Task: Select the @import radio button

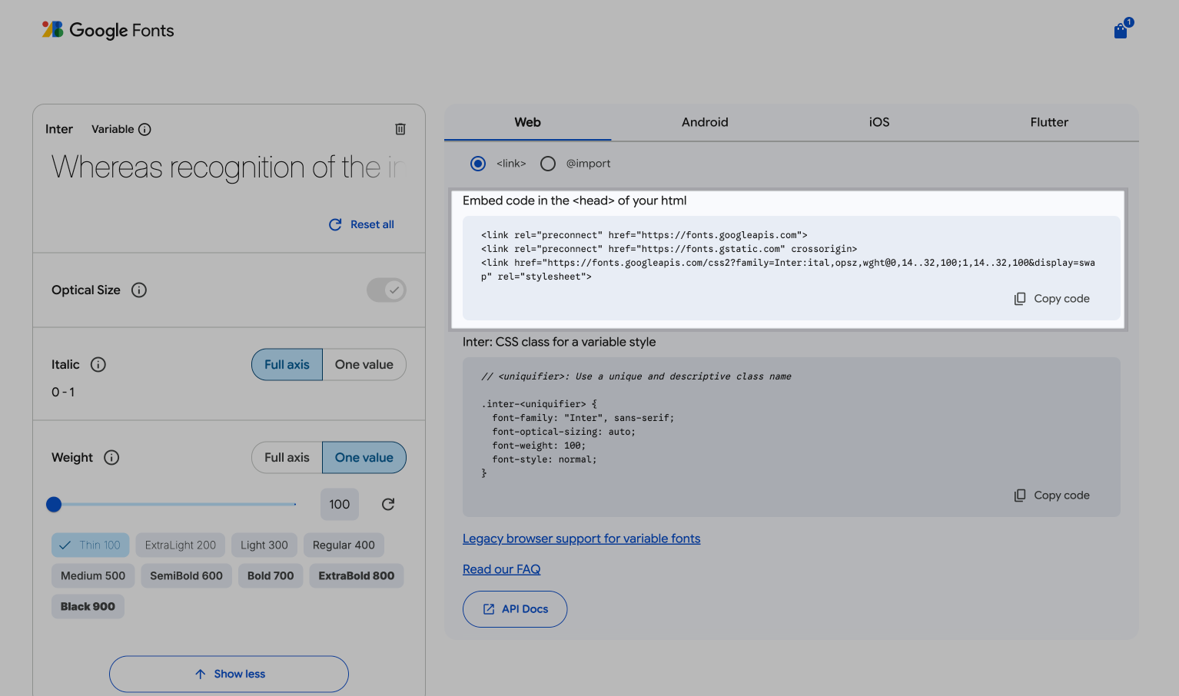Action: pos(548,164)
